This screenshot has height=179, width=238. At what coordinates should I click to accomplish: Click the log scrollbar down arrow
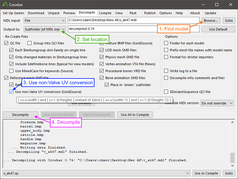(232, 165)
